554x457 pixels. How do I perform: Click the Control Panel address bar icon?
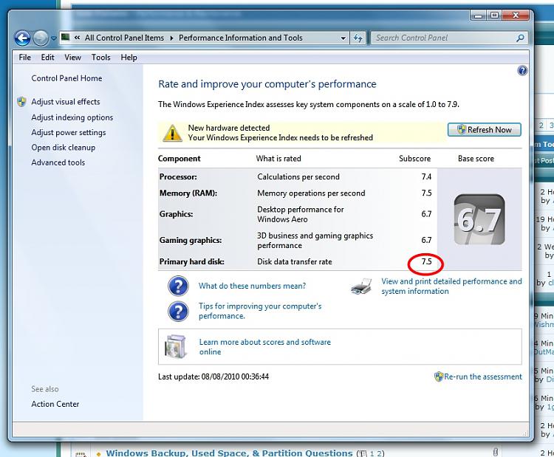pyautogui.click(x=65, y=37)
